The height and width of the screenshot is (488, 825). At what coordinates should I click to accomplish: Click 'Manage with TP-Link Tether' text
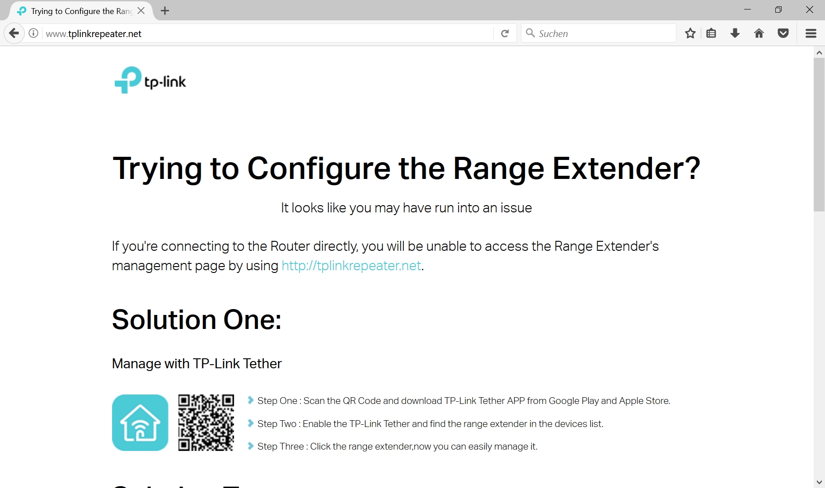197,363
